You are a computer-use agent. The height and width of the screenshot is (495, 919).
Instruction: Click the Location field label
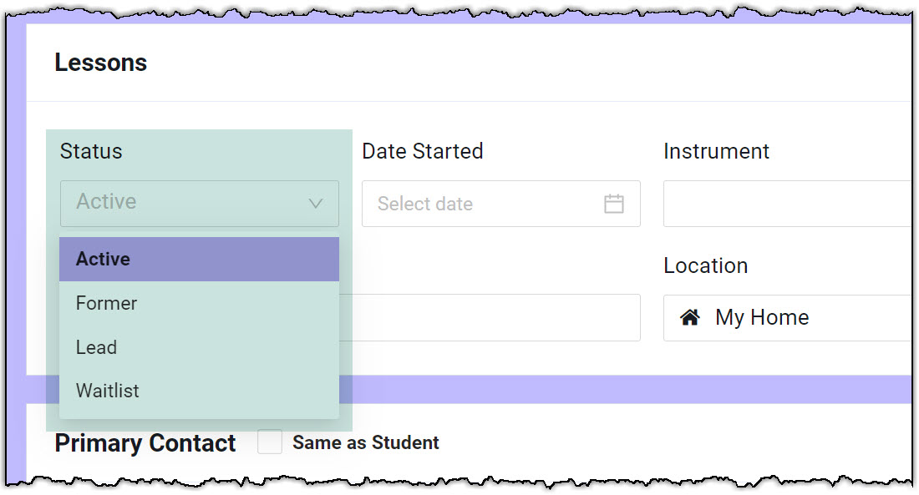706,265
